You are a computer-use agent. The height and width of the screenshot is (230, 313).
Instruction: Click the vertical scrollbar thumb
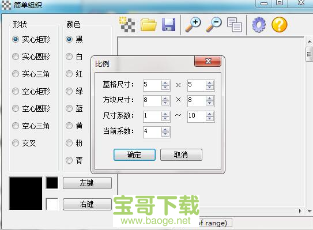(x=309, y=54)
